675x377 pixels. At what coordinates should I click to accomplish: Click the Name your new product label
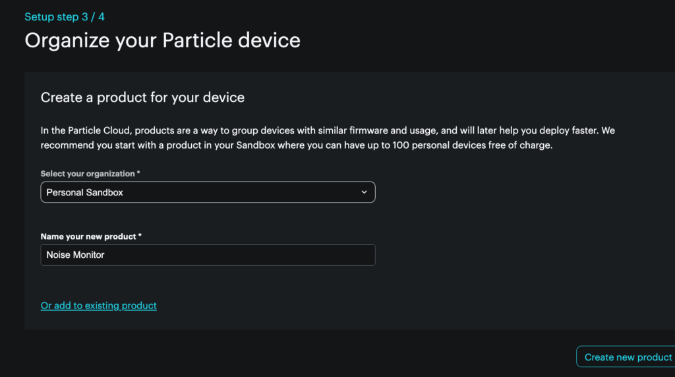88,236
